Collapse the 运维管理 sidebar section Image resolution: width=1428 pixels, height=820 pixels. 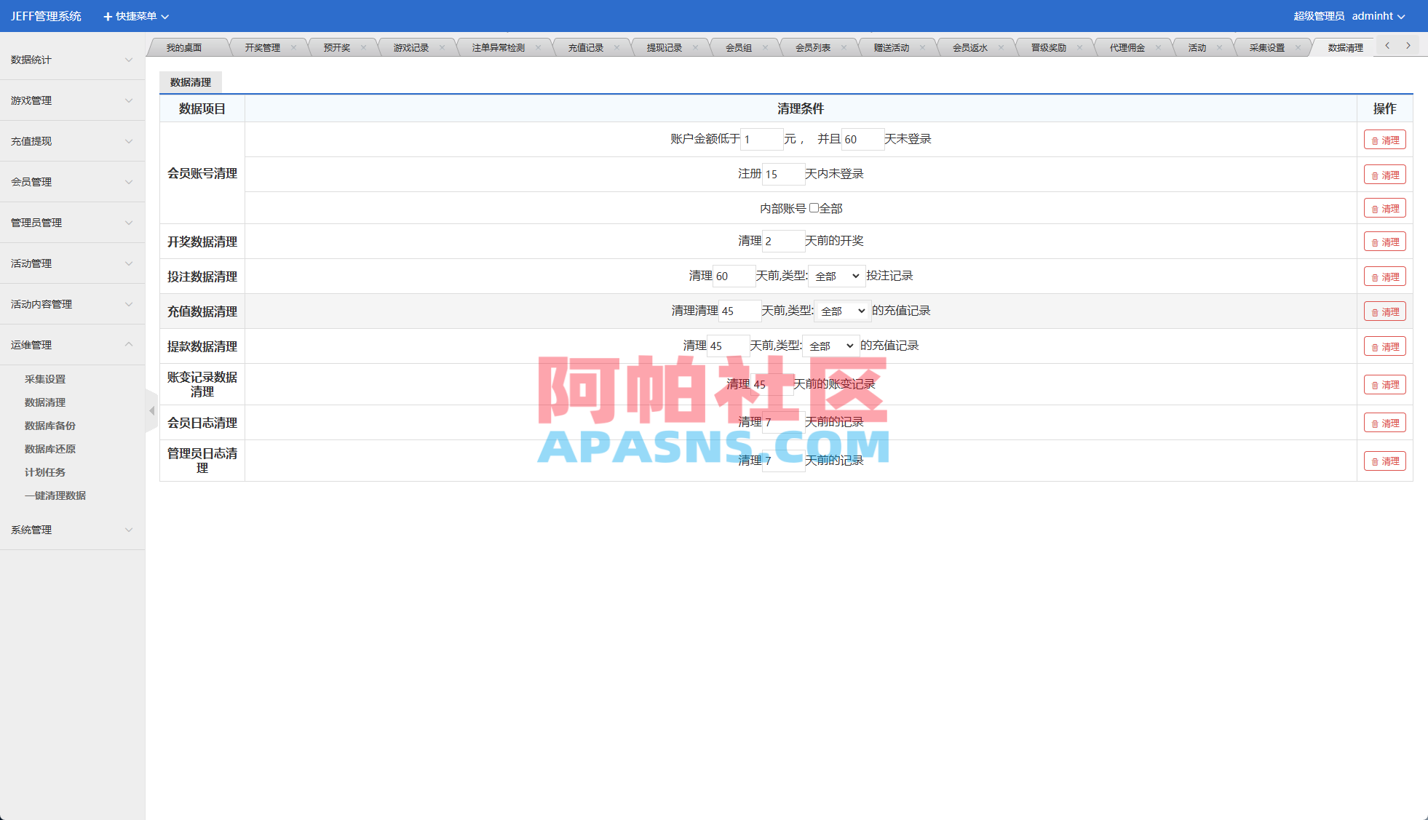tap(71, 344)
